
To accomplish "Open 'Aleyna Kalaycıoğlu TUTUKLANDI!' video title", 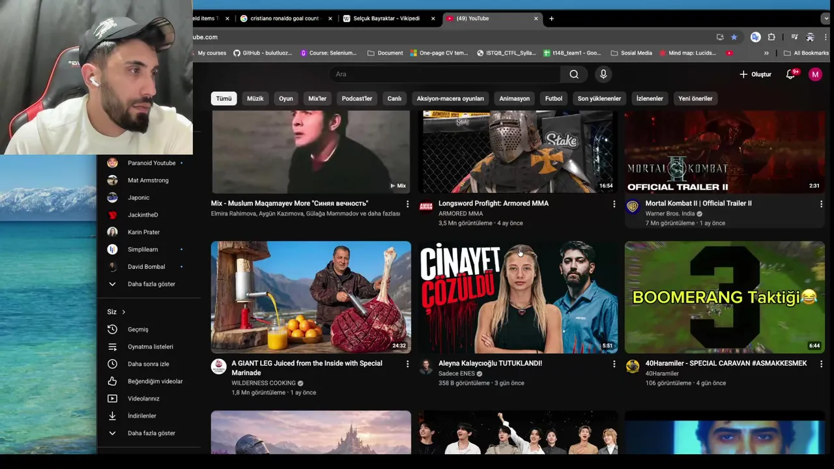I will click(x=490, y=363).
